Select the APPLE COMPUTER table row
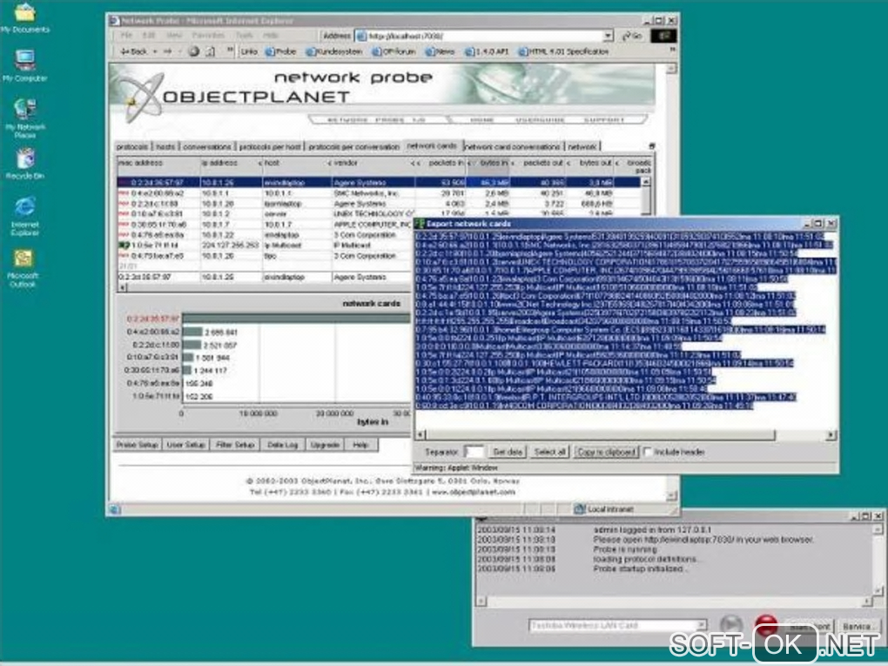This screenshot has width=888, height=666. click(265, 225)
